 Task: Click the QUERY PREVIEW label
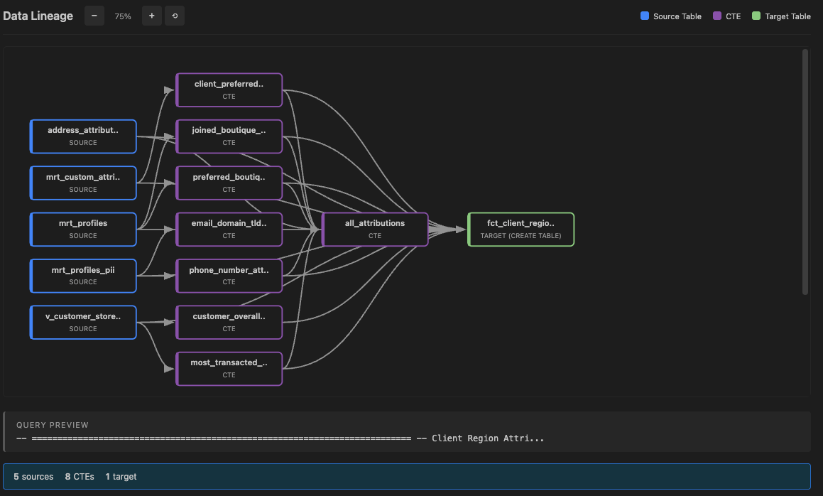point(53,424)
